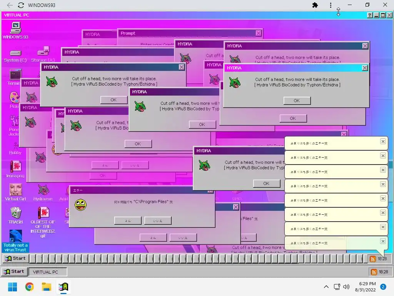Open the Storage (A:) drive icon
This screenshot has height=296, width=394.
click(x=43, y=54)
